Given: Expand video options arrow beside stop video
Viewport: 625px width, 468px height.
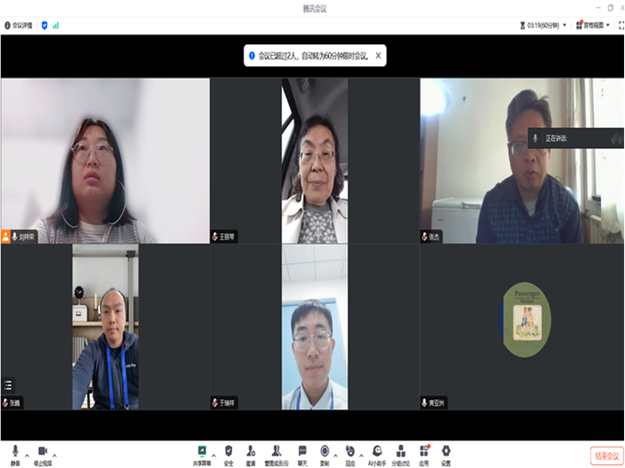Looking at the screenshot, I should [55, 452].
